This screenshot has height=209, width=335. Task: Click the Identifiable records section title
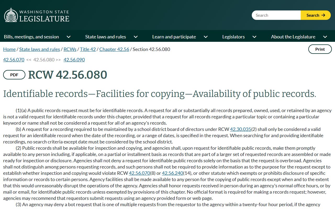159,94
